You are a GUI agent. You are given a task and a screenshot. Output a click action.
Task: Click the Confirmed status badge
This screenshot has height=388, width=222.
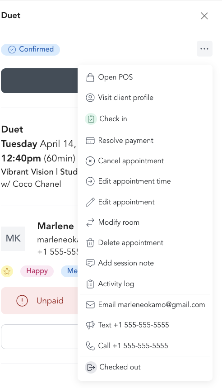tap(31, 49)
